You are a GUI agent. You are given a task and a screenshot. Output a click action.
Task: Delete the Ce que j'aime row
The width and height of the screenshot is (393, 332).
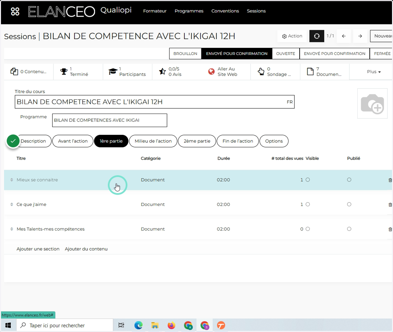[x=390, y=205]
